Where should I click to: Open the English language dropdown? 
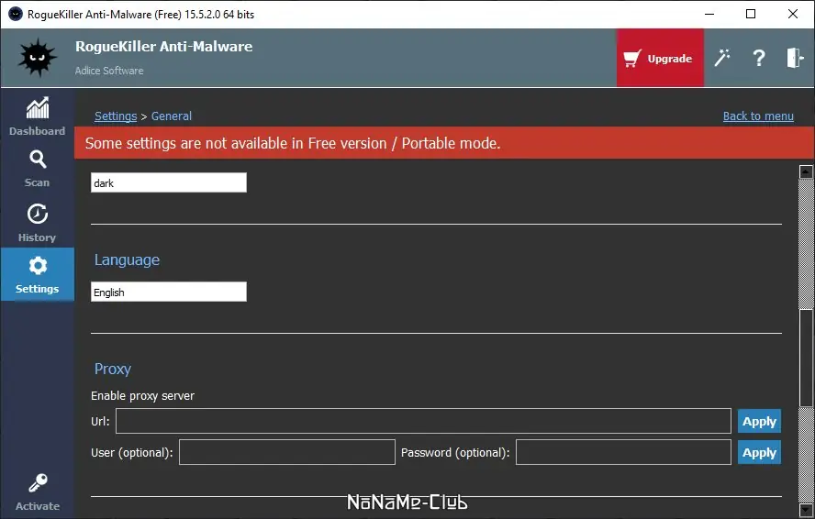[168, 292]
